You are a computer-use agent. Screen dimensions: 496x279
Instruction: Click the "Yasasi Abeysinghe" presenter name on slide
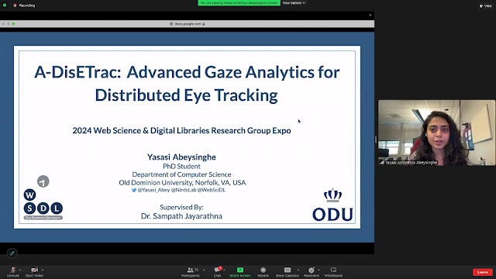pos(181,157)
